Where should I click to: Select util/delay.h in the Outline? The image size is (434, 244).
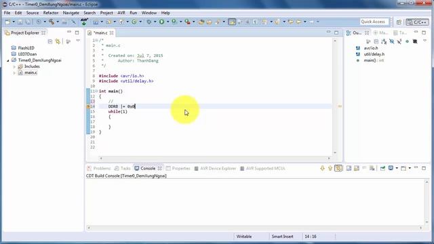click(x=374, y=54)
